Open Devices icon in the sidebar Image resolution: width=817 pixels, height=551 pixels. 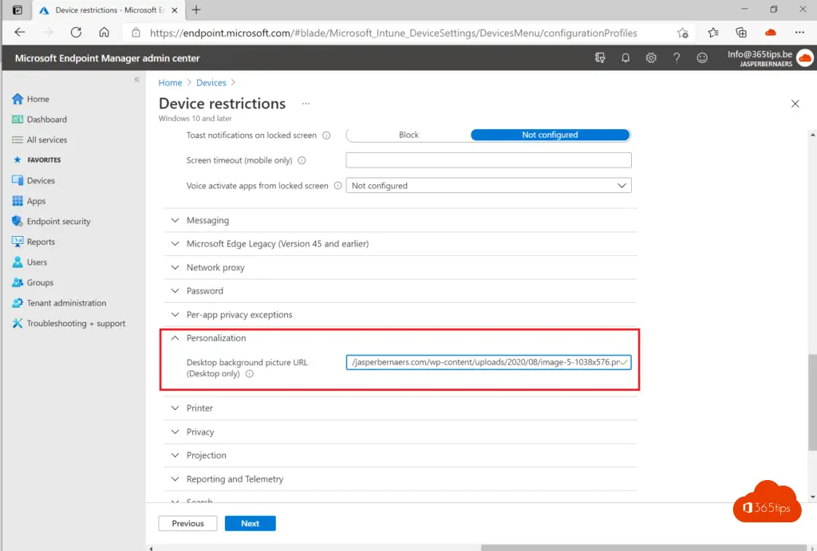(x=18, y=180)
